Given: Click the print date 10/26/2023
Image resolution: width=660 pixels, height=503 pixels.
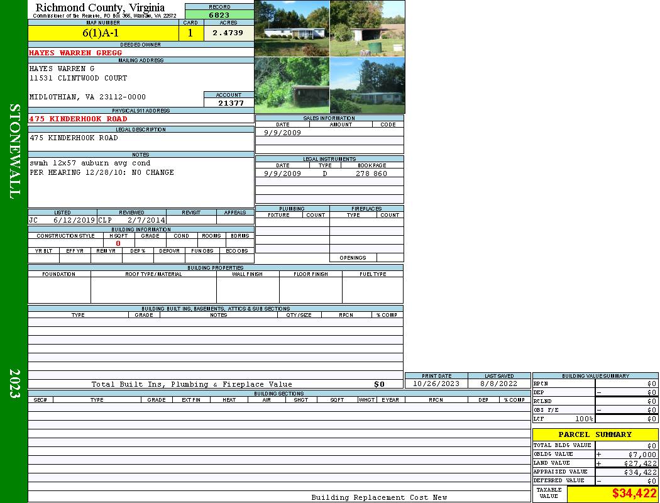Looking at the screenshot, I should click(x=436, y=384).
